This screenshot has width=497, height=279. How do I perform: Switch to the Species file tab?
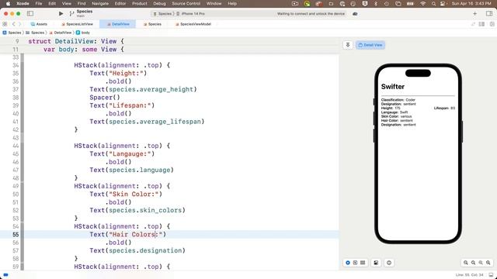[x=152, y=24]
